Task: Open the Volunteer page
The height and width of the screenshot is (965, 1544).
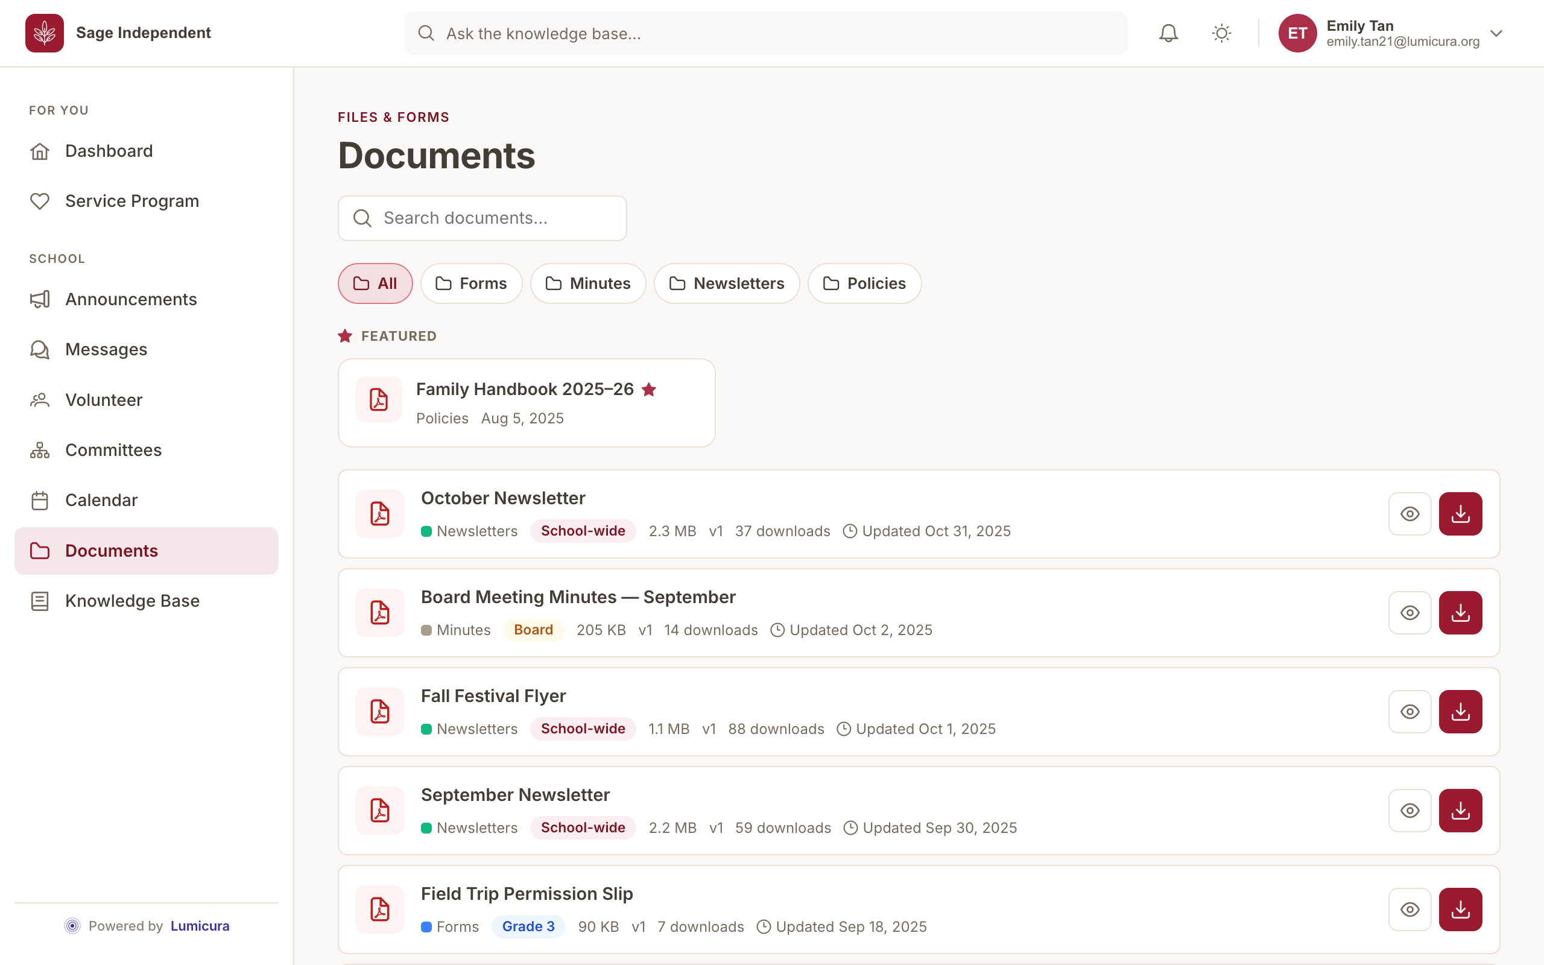Action: pos(147,400)
